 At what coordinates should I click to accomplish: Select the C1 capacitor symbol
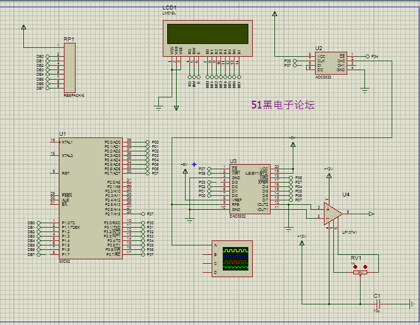(378, 304)
